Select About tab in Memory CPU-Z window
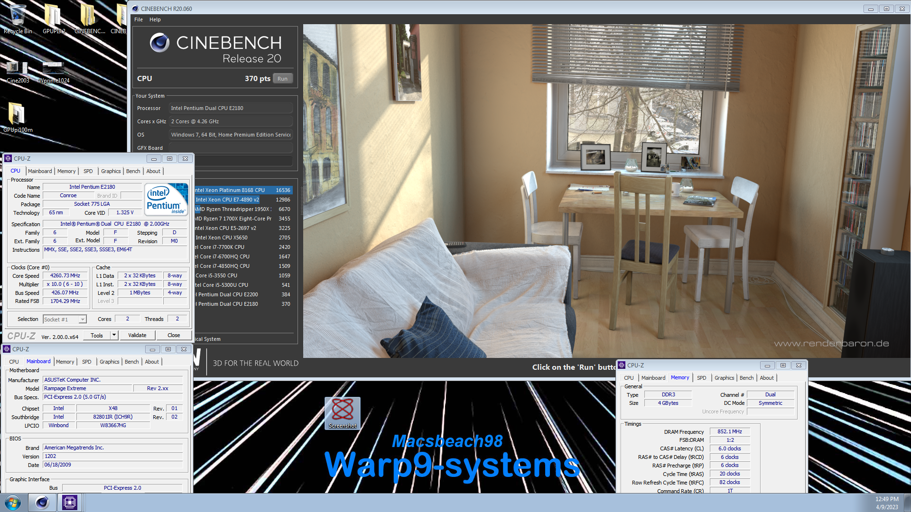 767,378
